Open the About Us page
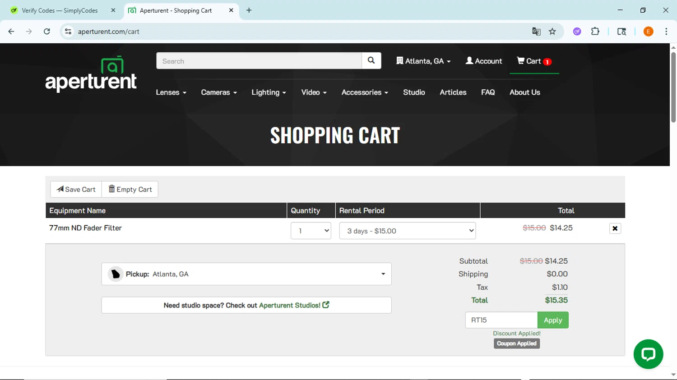This screenshot has width=677, height=380. (x=524, y=92)
